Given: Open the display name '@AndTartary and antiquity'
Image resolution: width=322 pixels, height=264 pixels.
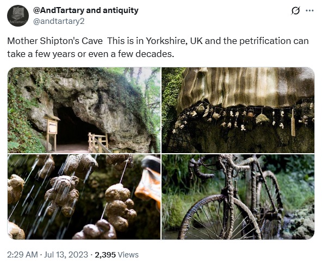Looking at the screenshot, I should (x=86, y=10).
